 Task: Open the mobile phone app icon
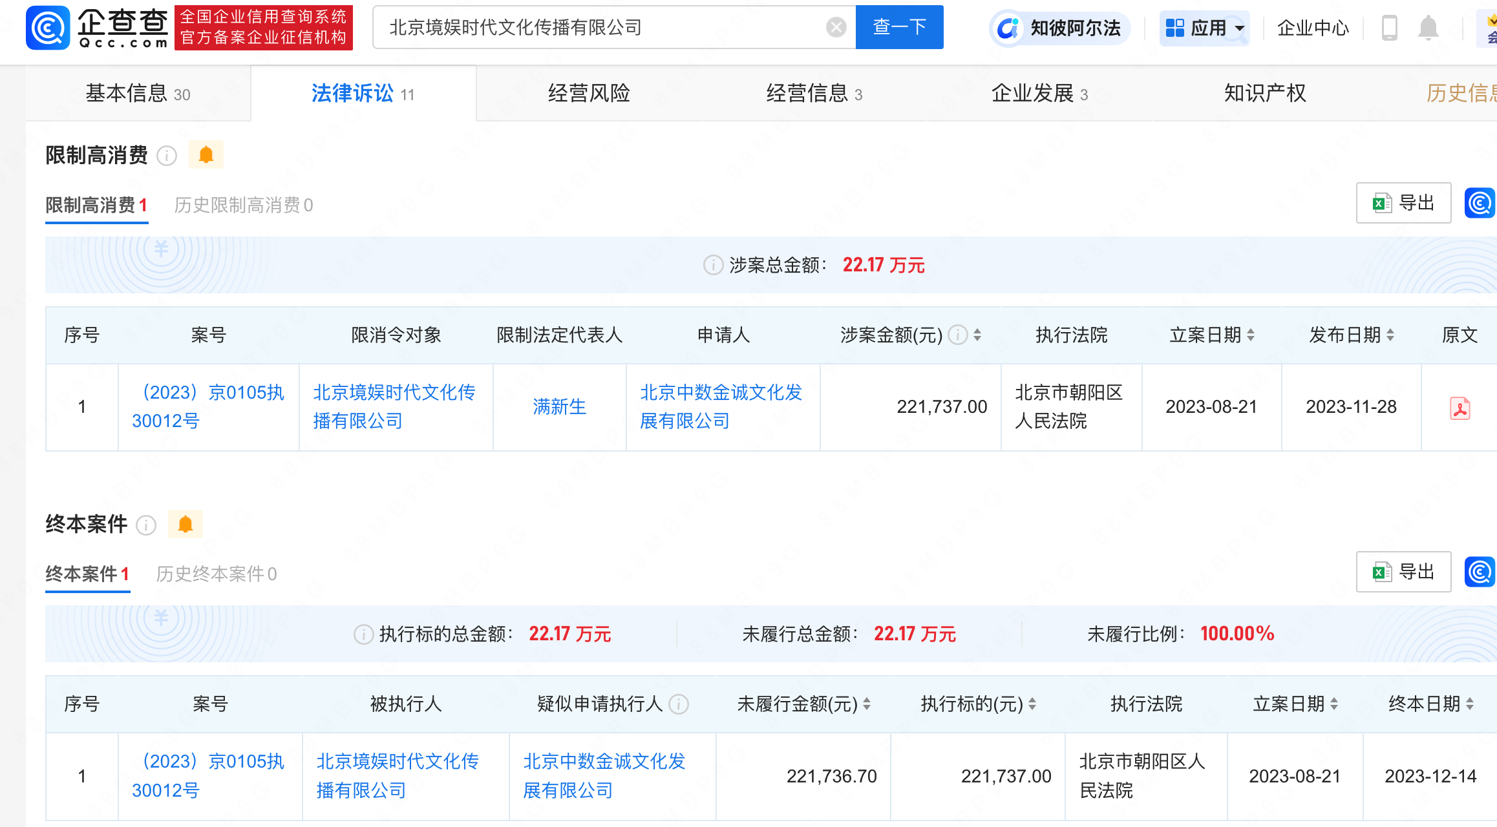1389,28
